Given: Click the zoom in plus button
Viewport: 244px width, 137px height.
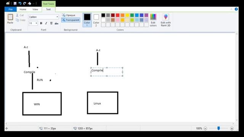Looking at the screenshot, I should (232, 129).
